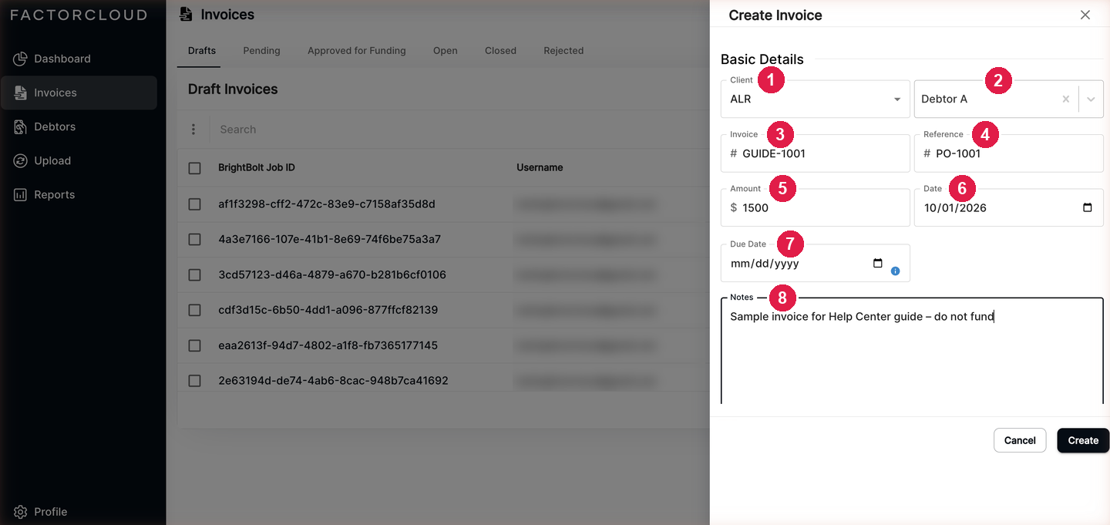Screen dimensions: 1110x525
Task: Click the Username column header
Action: coord(540,167)
